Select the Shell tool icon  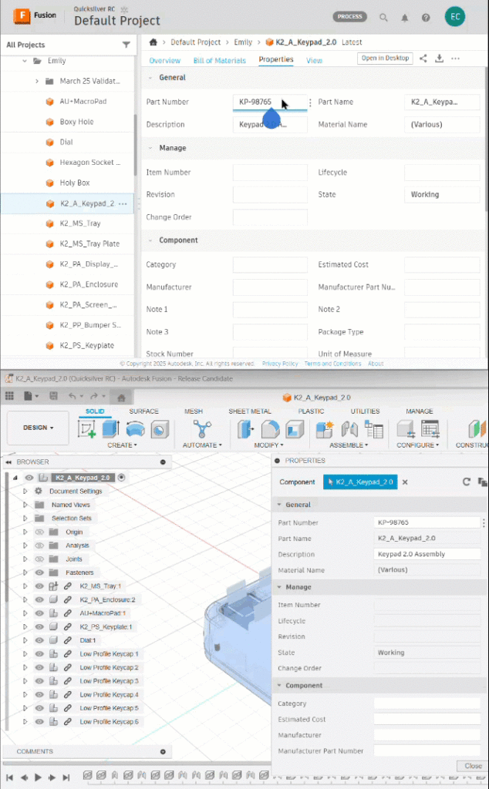(x=295, y=429)
